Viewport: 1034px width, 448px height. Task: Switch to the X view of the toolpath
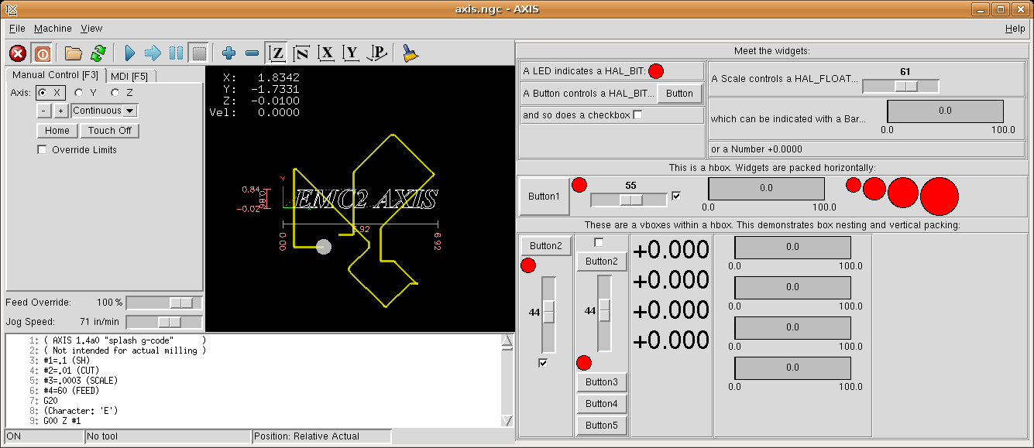[x=326, y=53]
